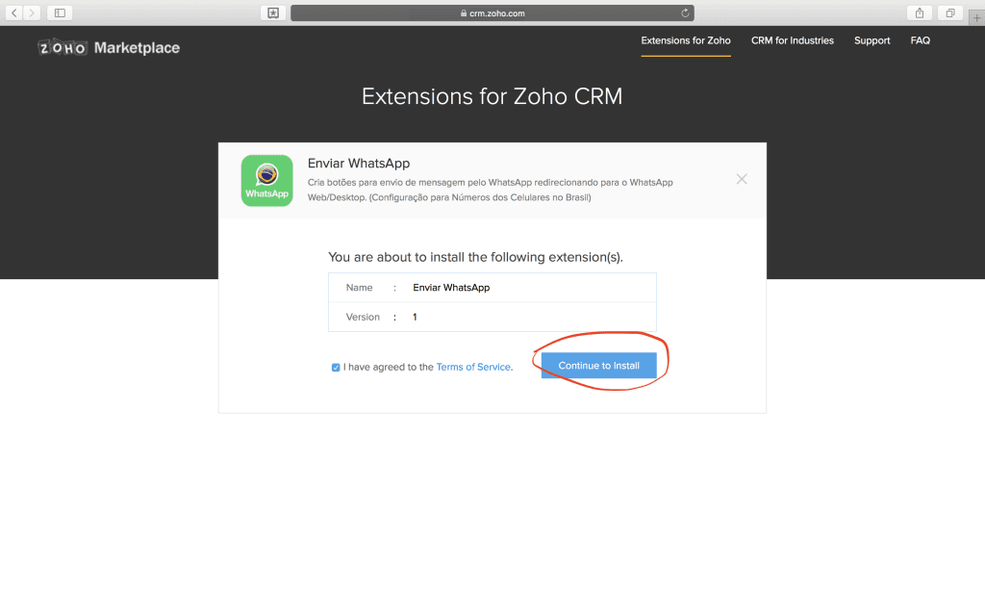
Task: Open the Extensions for Zoho tab
Action: click(686, 40)
